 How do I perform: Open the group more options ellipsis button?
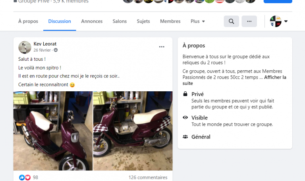249,21
